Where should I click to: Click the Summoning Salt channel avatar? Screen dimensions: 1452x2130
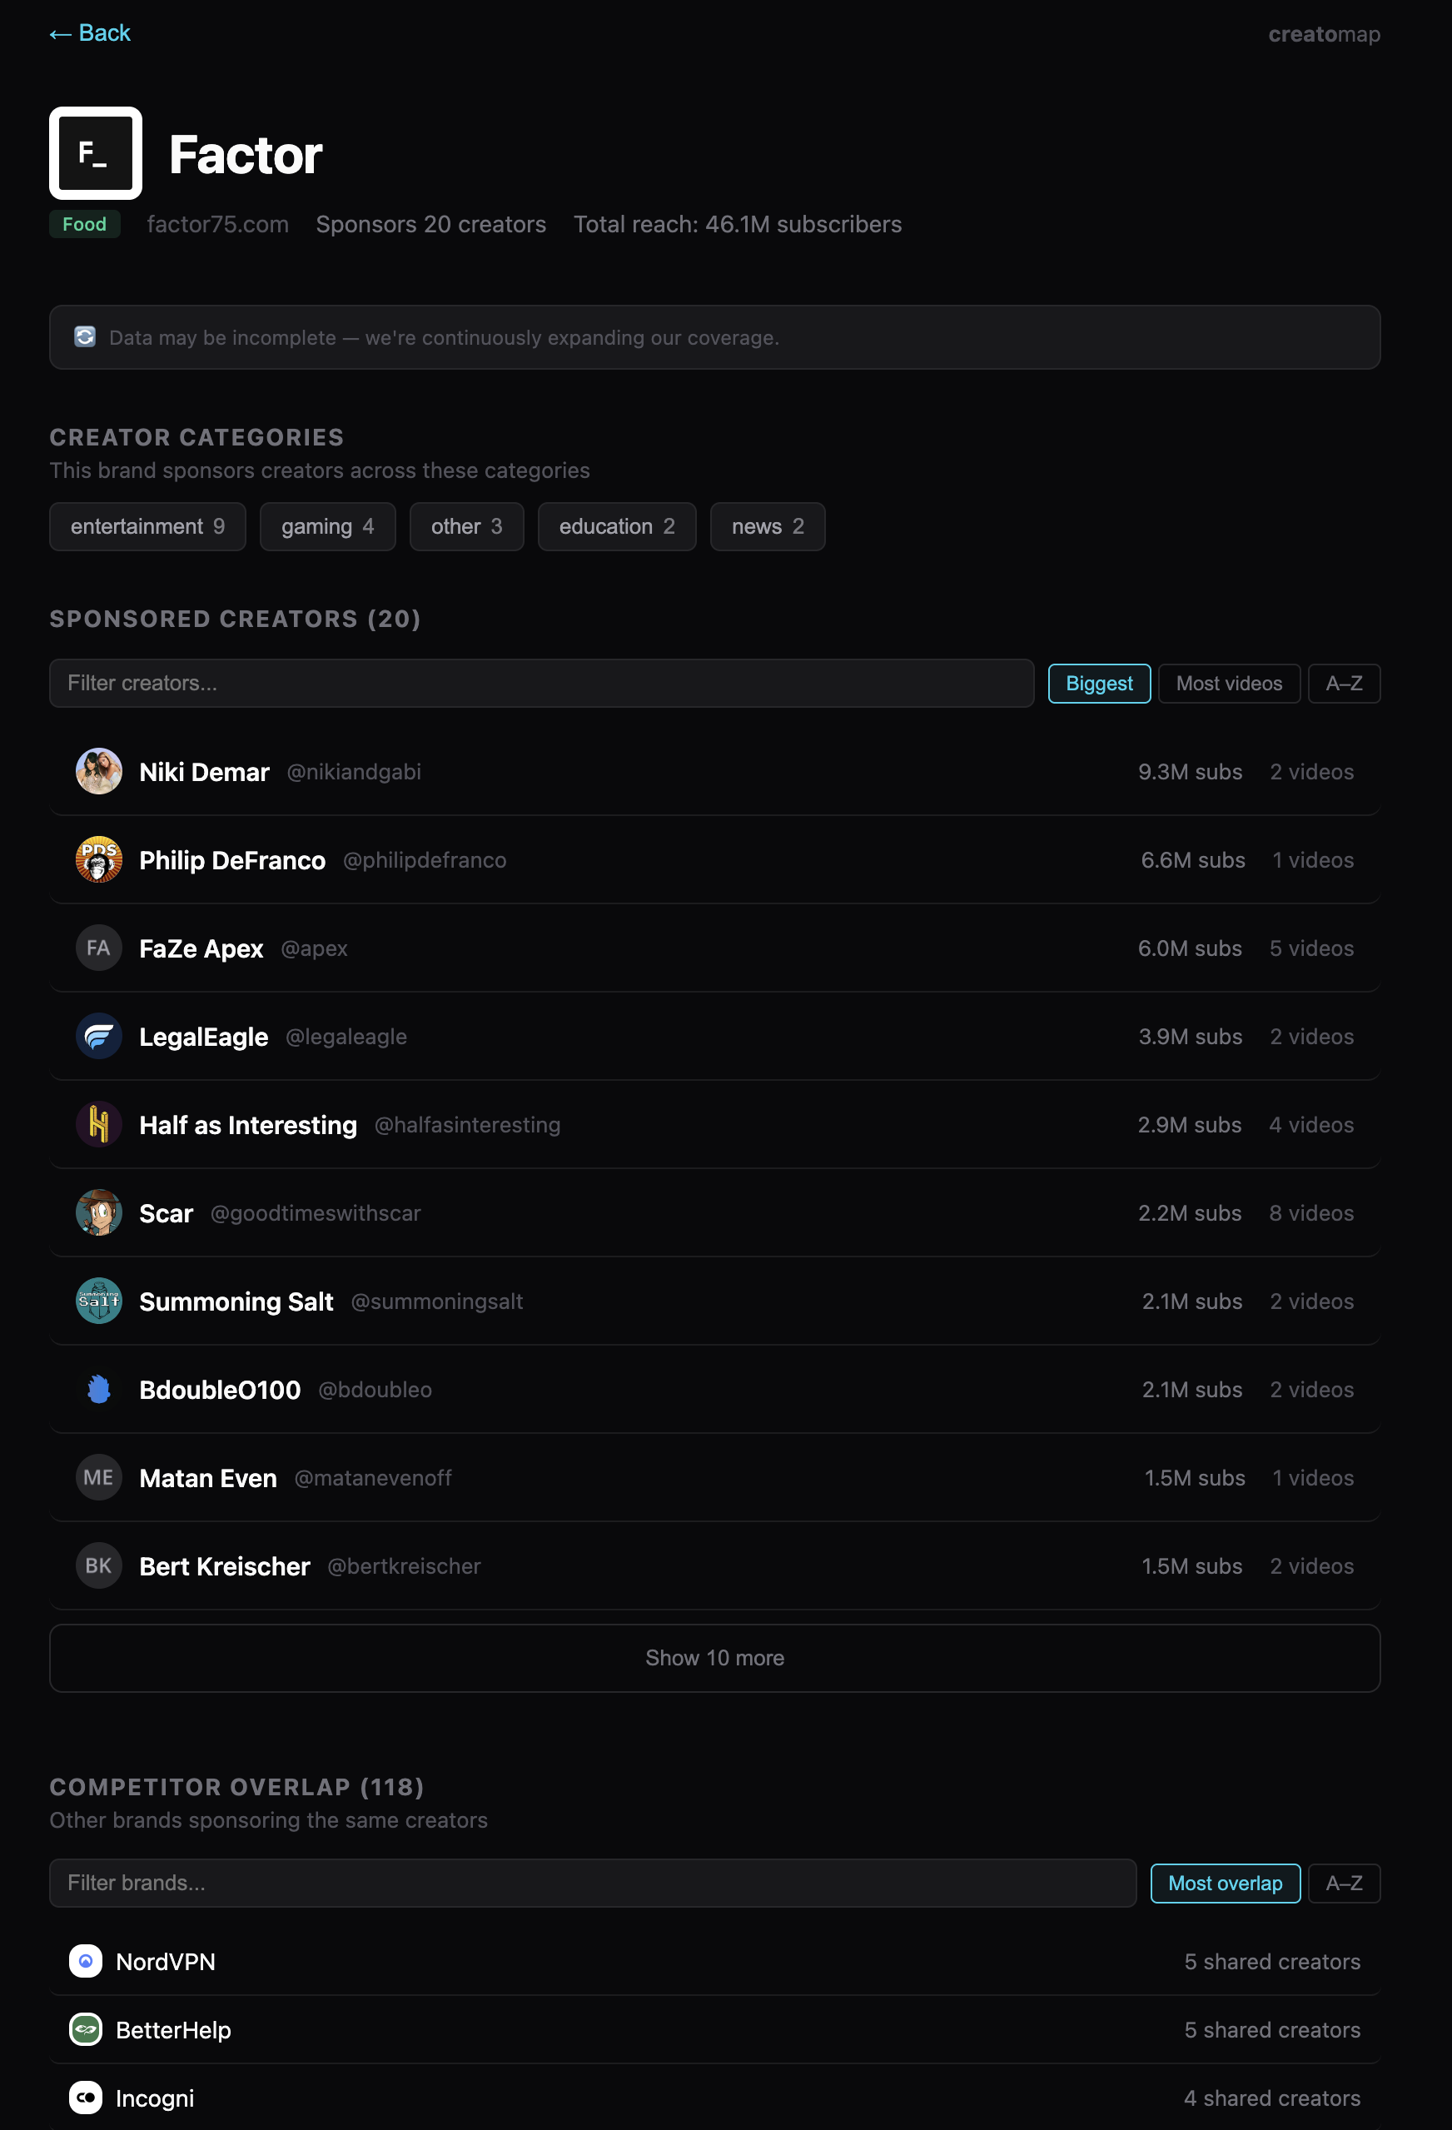pos(98,1301)
